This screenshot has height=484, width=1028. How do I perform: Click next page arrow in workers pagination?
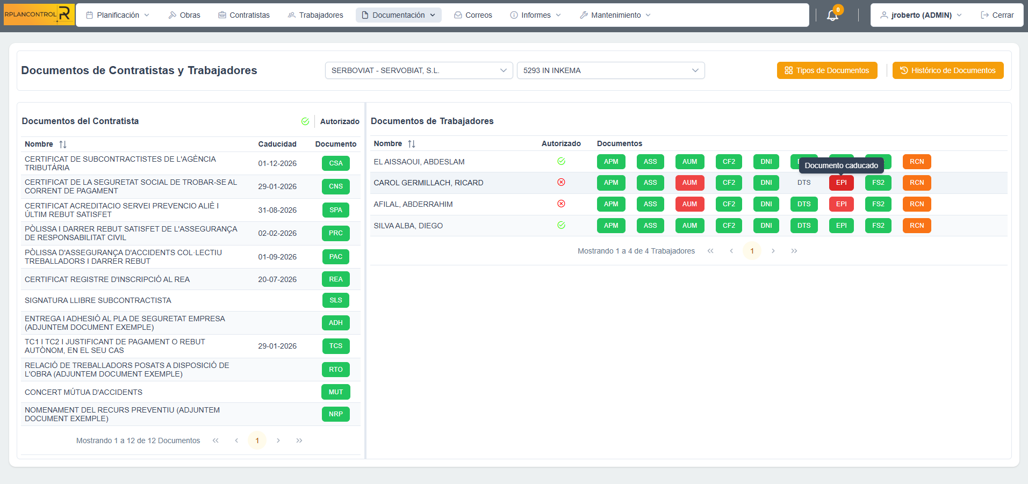pyautogui.click(x=773, y=250)
